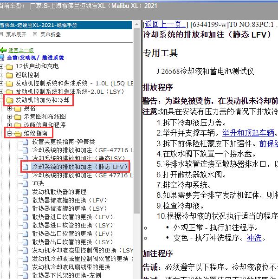278x279 pixels.
Task: Click the 12伏启动和充电 folder icon
Action: coord(9,67)
